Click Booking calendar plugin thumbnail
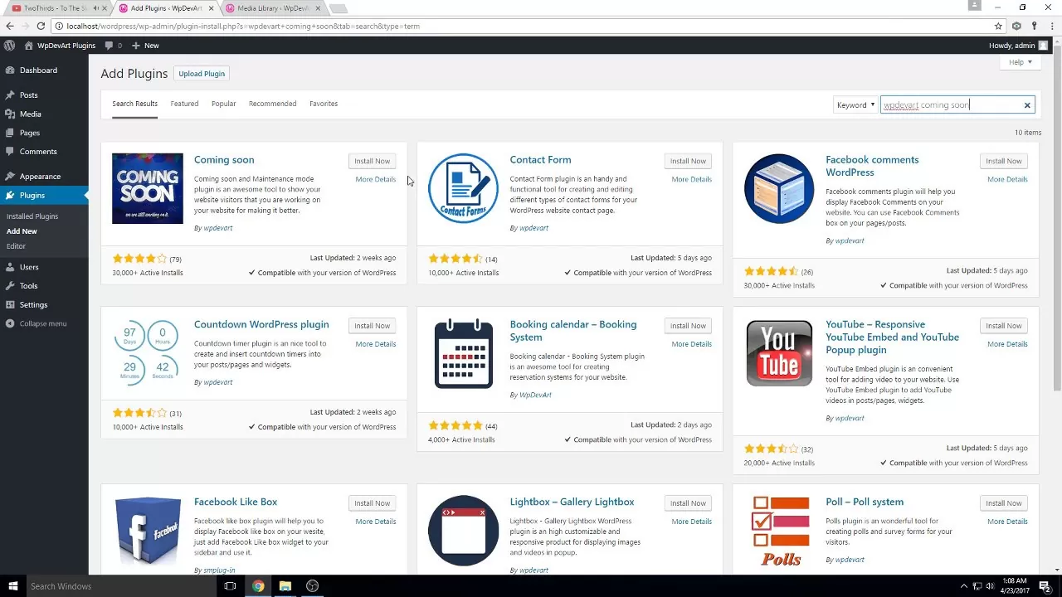Viewport: 1062px width, 597px height. click(x=463, y=353)
